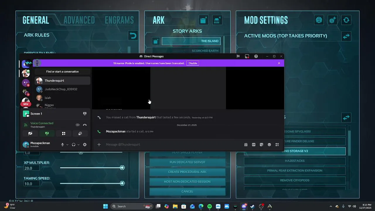Open the Windows Start menu

point(105,206)
